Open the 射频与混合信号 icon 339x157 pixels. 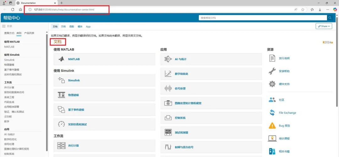coord(168,147)
